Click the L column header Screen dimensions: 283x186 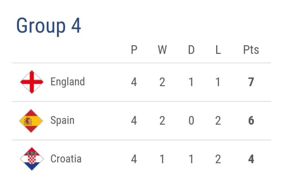(218, 50)
